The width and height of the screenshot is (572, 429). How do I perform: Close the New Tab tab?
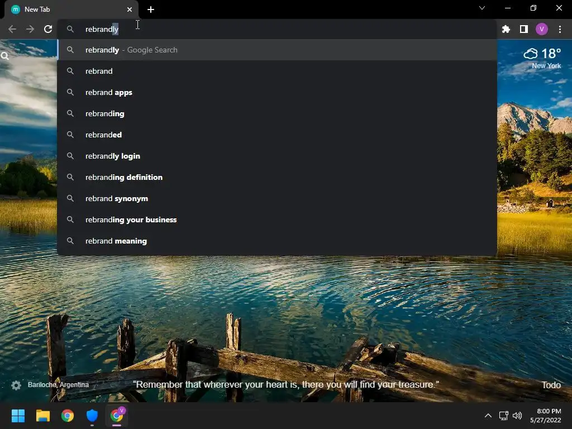(130, 9)
